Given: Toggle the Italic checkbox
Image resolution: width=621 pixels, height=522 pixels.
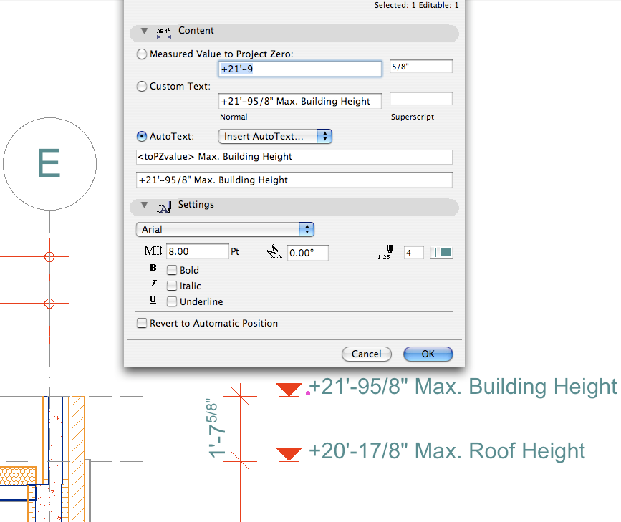Looking at the screenshot, I should click(x=172, y=286).
